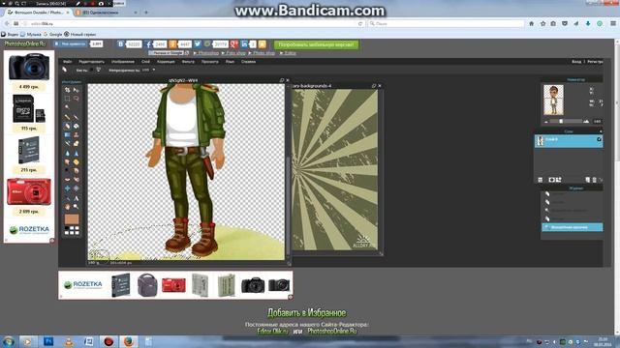Select the Pencil tool

click(67, 117)
